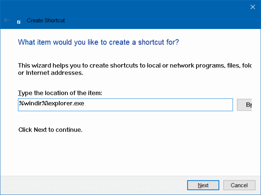The height and width of the screenshot is (195, 261).
Task: Click the heading "What item would you like to create a shortcut for?"
Action: [98, 42]
